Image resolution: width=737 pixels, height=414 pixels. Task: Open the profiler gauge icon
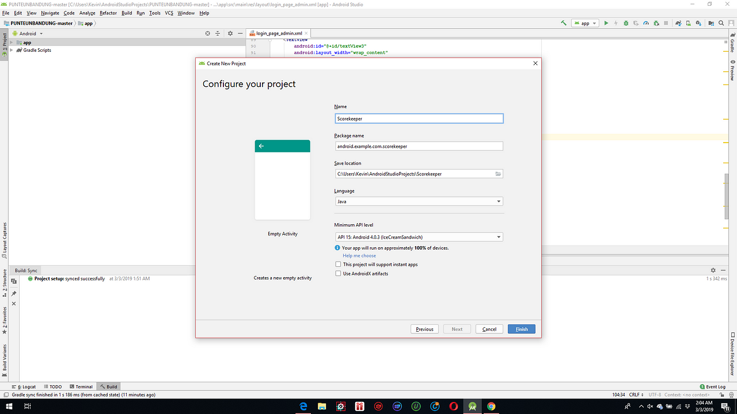pyautogui.click(x=645, y=23)
